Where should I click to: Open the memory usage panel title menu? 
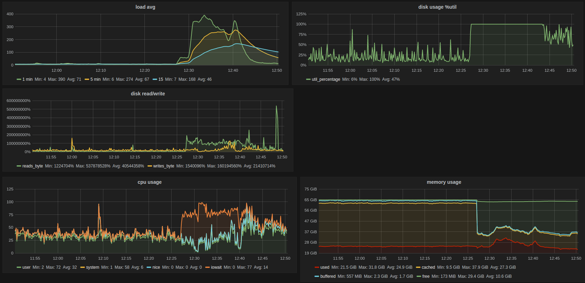tap(444, 182)
